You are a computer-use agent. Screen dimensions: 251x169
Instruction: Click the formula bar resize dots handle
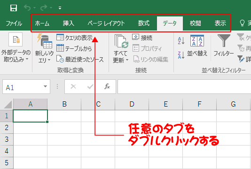click(x=57, y=86)
